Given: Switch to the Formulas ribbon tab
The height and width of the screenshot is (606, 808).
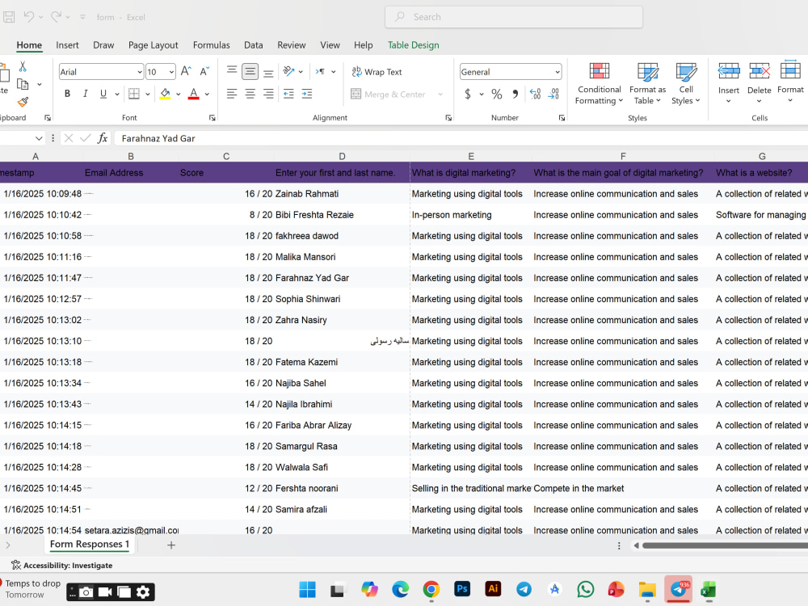Looking at the screenshot, I should click(211, 45).
